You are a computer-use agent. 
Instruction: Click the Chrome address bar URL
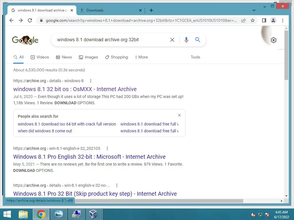[141, 20]
